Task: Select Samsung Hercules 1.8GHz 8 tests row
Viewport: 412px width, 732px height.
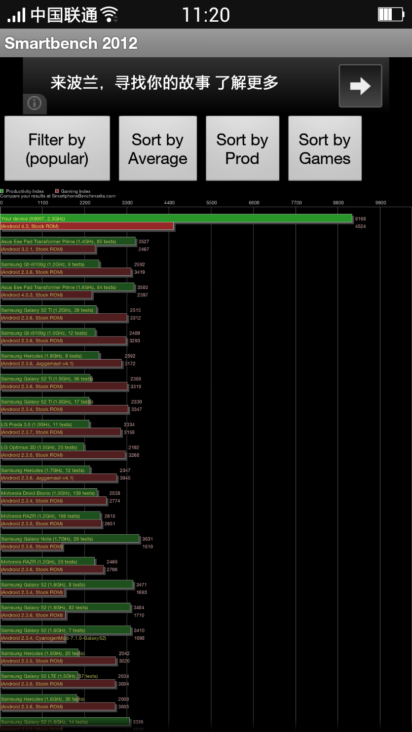Action: coord(49,356)
